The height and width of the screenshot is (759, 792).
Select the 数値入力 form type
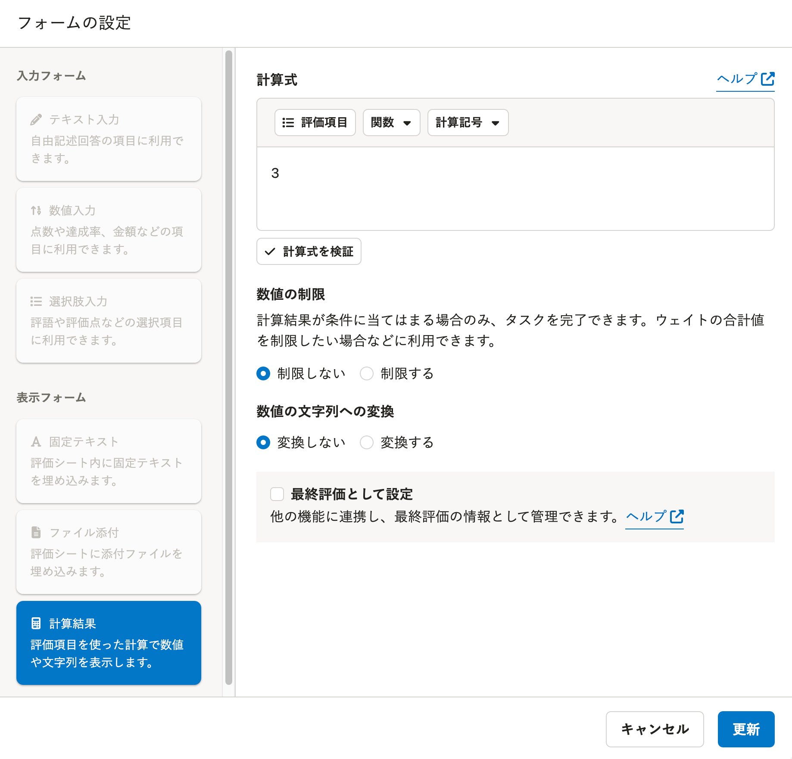pos(109,230)
